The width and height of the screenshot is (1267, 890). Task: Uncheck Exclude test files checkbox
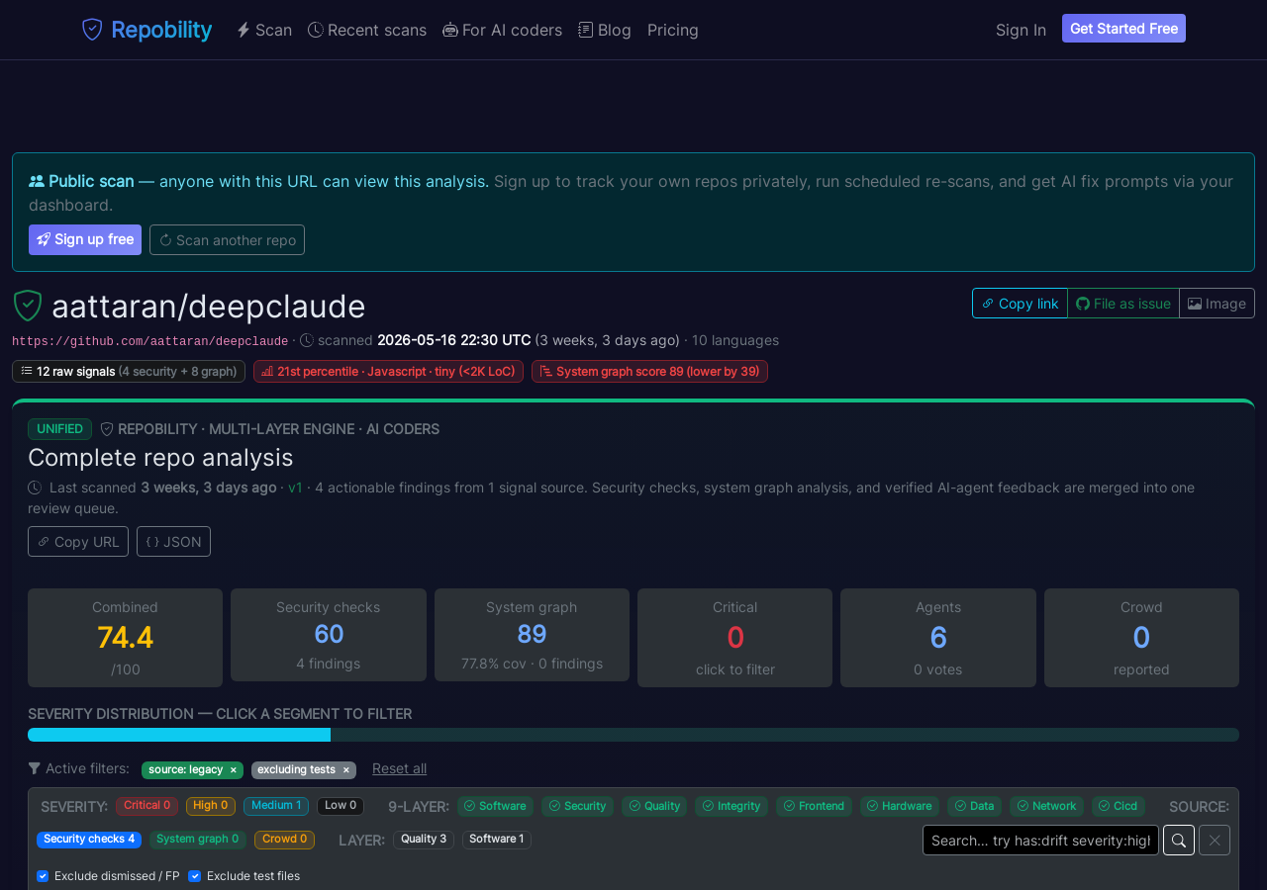click(x=195, y=876)
